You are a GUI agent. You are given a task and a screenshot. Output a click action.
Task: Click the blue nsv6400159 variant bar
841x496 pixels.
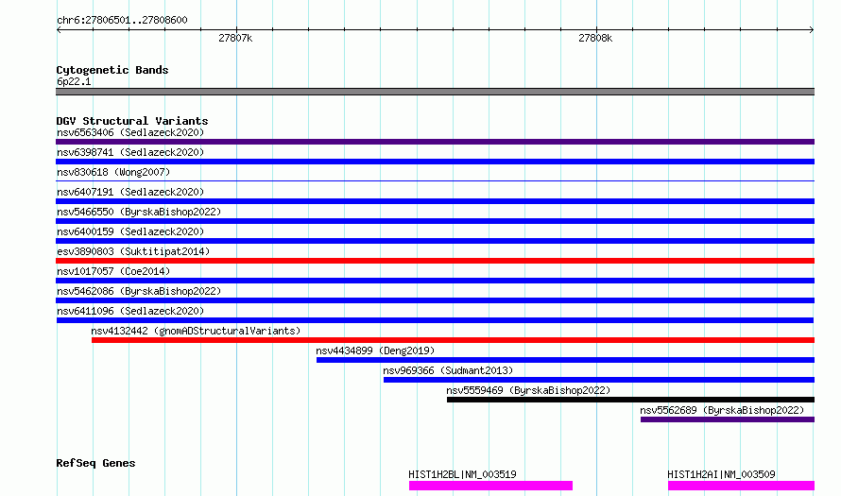(435, 241)
